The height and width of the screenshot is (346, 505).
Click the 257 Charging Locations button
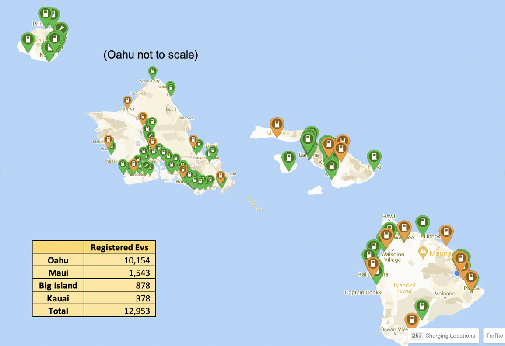pyautogui.click(x=442, y=336)
